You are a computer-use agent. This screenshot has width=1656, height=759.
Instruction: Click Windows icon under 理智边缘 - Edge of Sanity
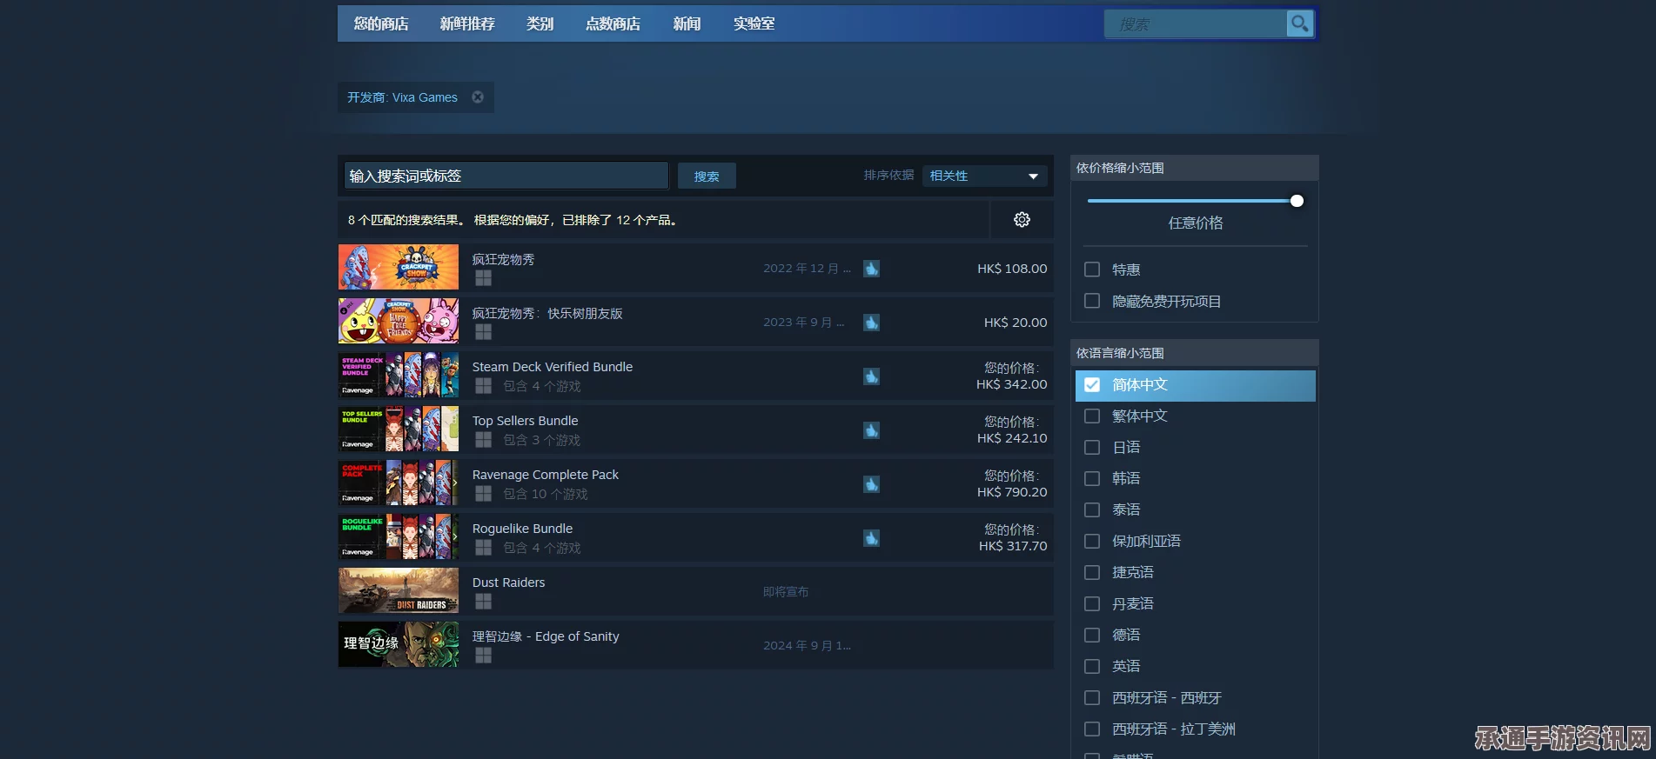[x=484, y=656]
